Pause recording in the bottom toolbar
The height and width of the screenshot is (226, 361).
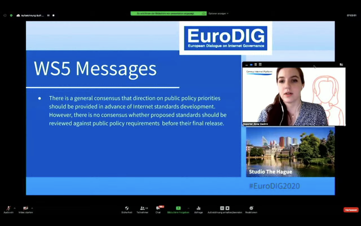222,208
